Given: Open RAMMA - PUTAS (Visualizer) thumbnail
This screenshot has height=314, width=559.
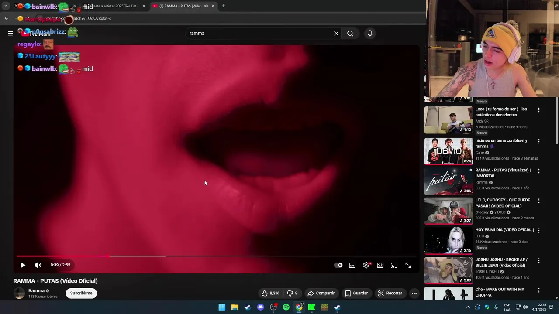Looking at the screenshot, I should (x=449, y=181).
